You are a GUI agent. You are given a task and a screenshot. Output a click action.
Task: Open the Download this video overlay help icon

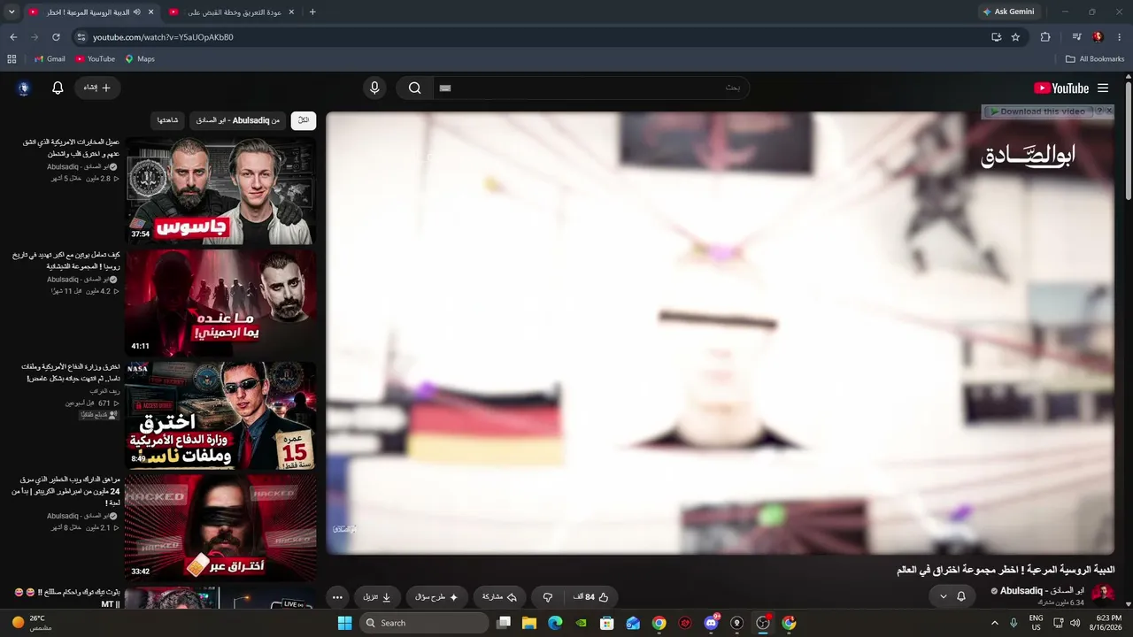tap(1099, 111)
